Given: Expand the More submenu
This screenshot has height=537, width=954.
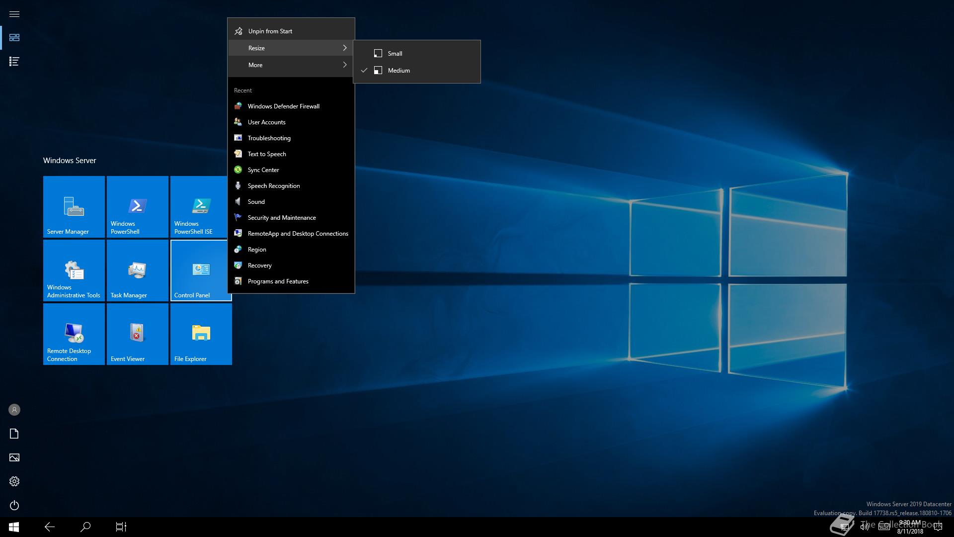Looking at the screenshot, I should 291,65.
